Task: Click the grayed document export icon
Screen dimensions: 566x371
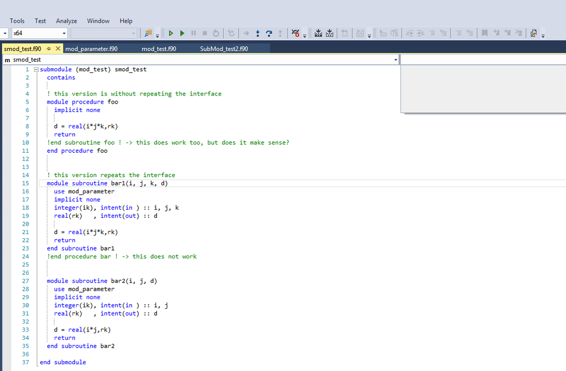Action: (x=344, y=33)
